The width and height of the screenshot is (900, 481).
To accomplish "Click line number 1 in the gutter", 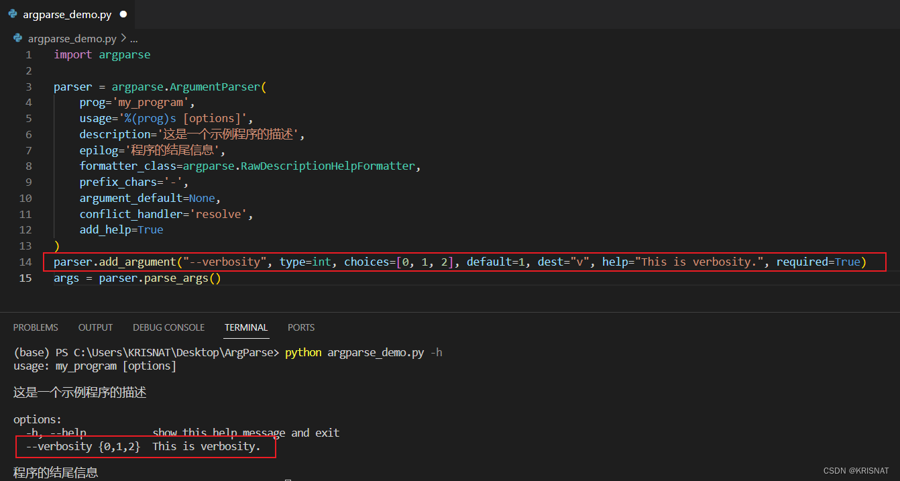I will [28, 54].
